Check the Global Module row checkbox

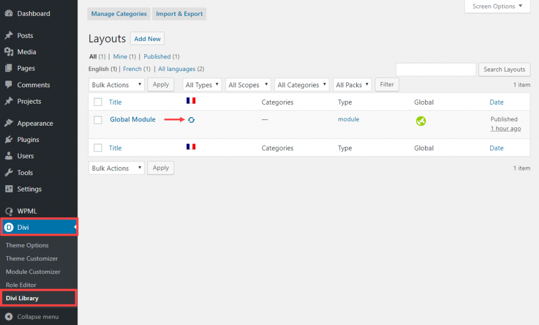tap(98, 119)
